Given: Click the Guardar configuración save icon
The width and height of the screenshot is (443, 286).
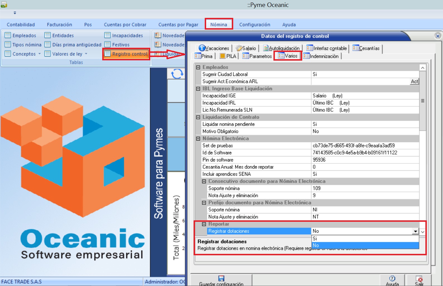Looking at the screenshot, I should point(221,278).
